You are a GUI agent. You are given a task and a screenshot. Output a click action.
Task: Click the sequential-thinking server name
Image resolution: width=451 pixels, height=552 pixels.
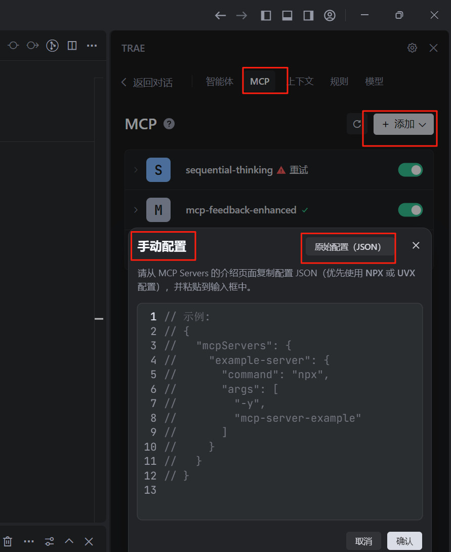coord(229,170)
